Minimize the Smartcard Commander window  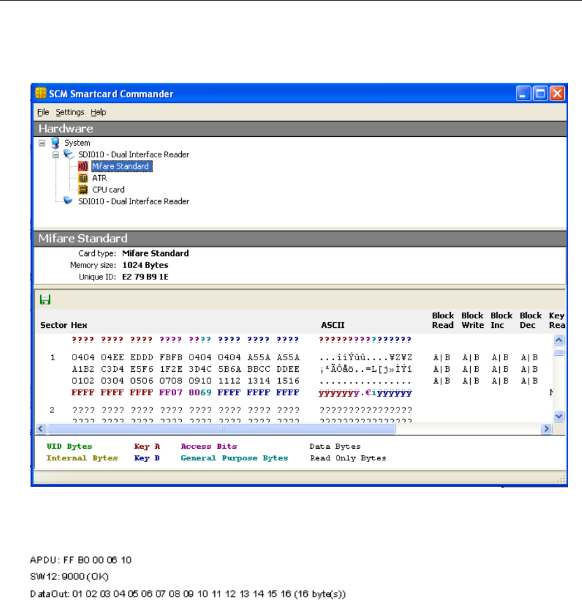(x=523, y=94)
